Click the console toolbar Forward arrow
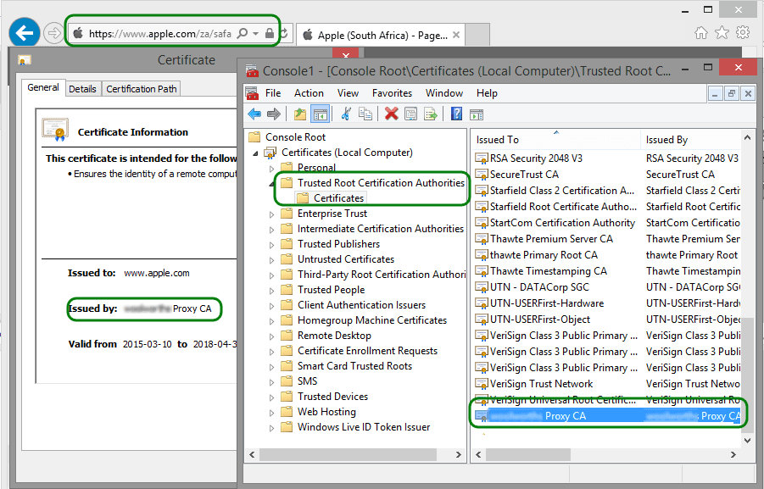The image size is (764, 489). coord(274,114)
